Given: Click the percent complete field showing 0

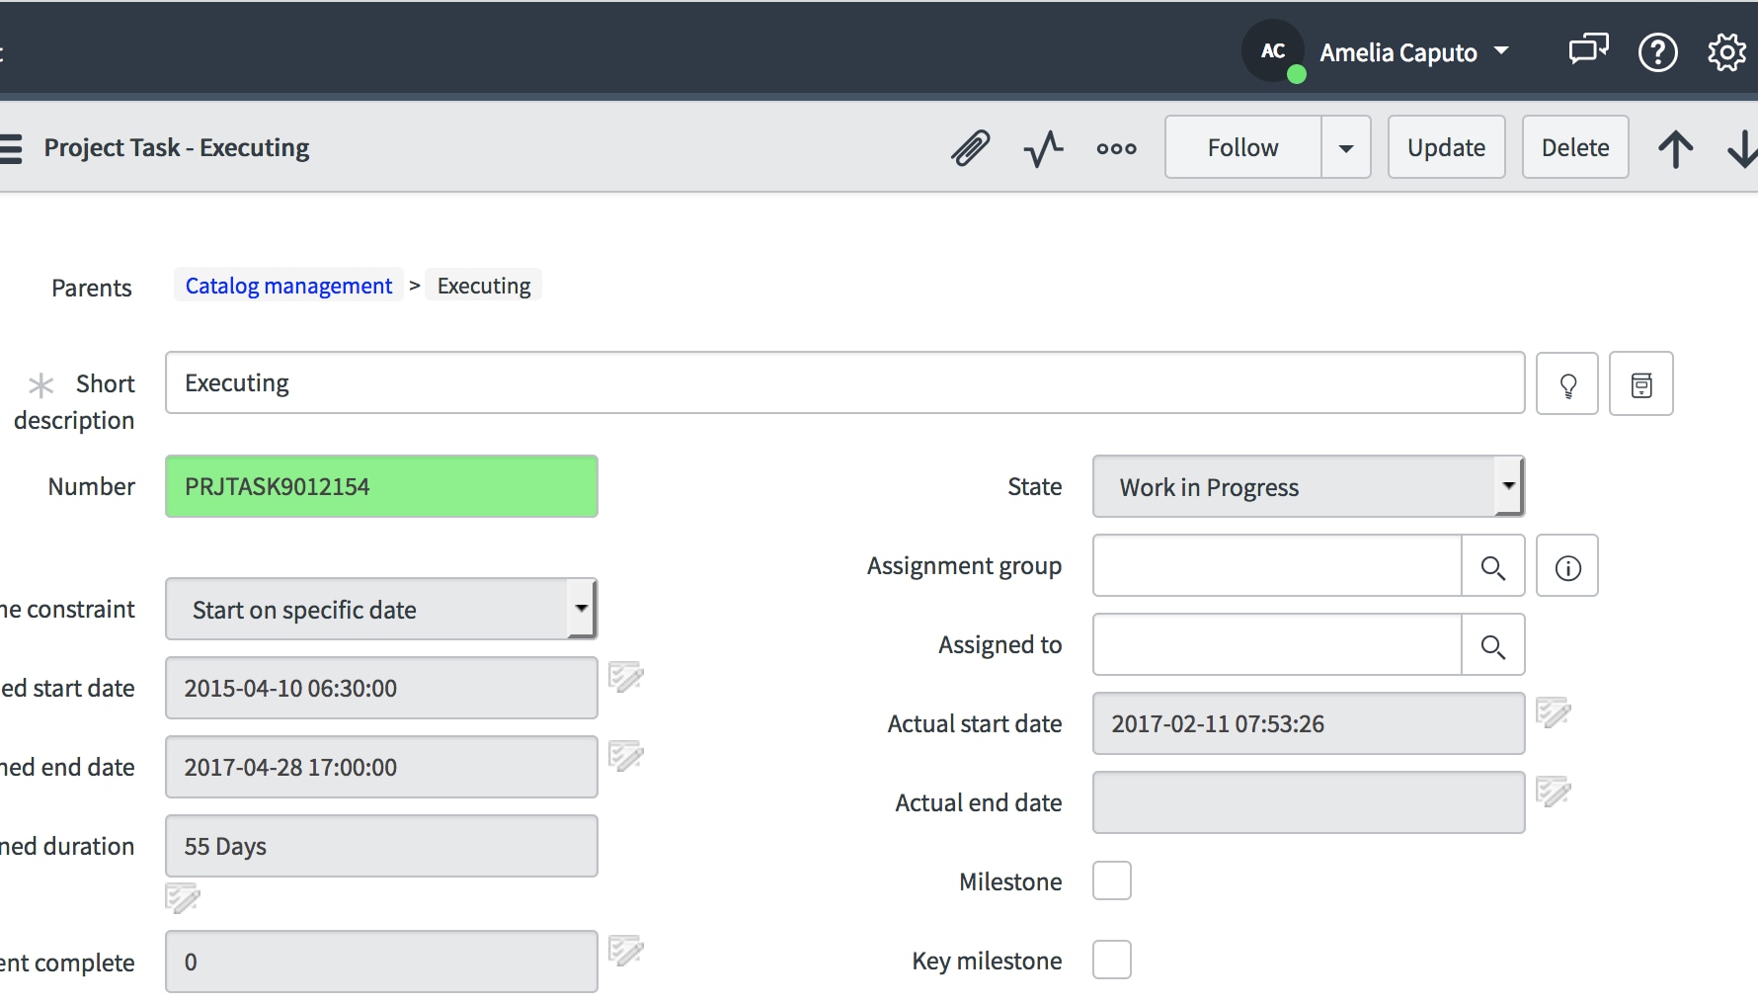Looking at the screenshot, I should (381, 962).
